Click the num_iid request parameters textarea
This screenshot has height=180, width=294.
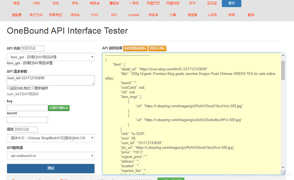click(x=50, y=80)
